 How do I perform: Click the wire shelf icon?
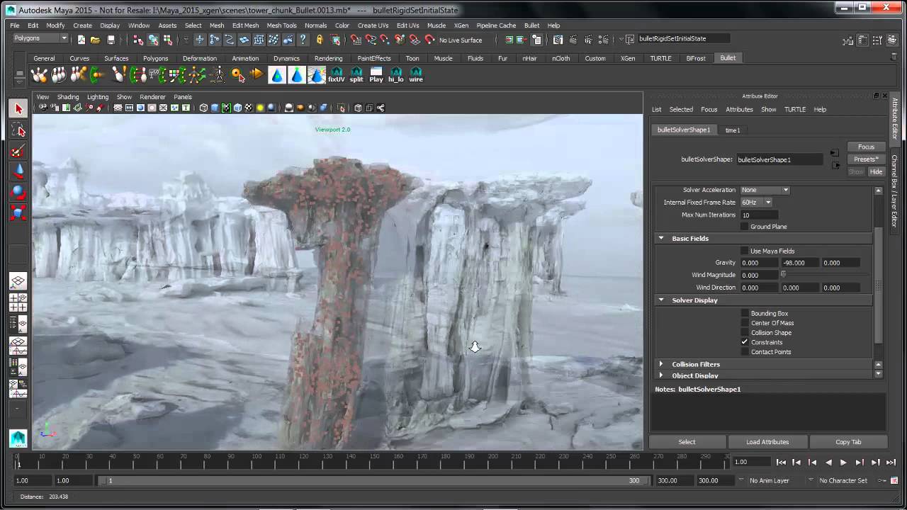pos(416,74)
